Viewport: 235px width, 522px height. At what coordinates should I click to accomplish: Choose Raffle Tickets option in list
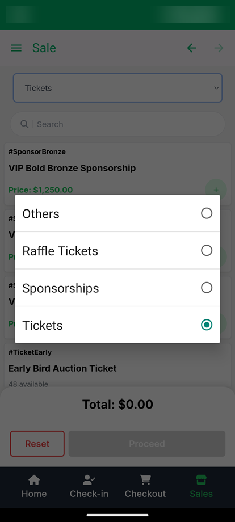click(x=117, y=250)
